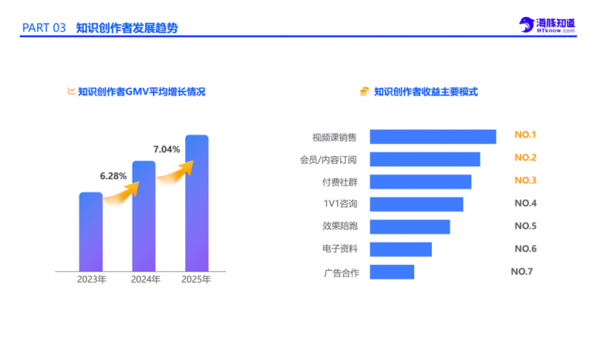Select the 2023年 vertical bar

click(x=91, y=231)
